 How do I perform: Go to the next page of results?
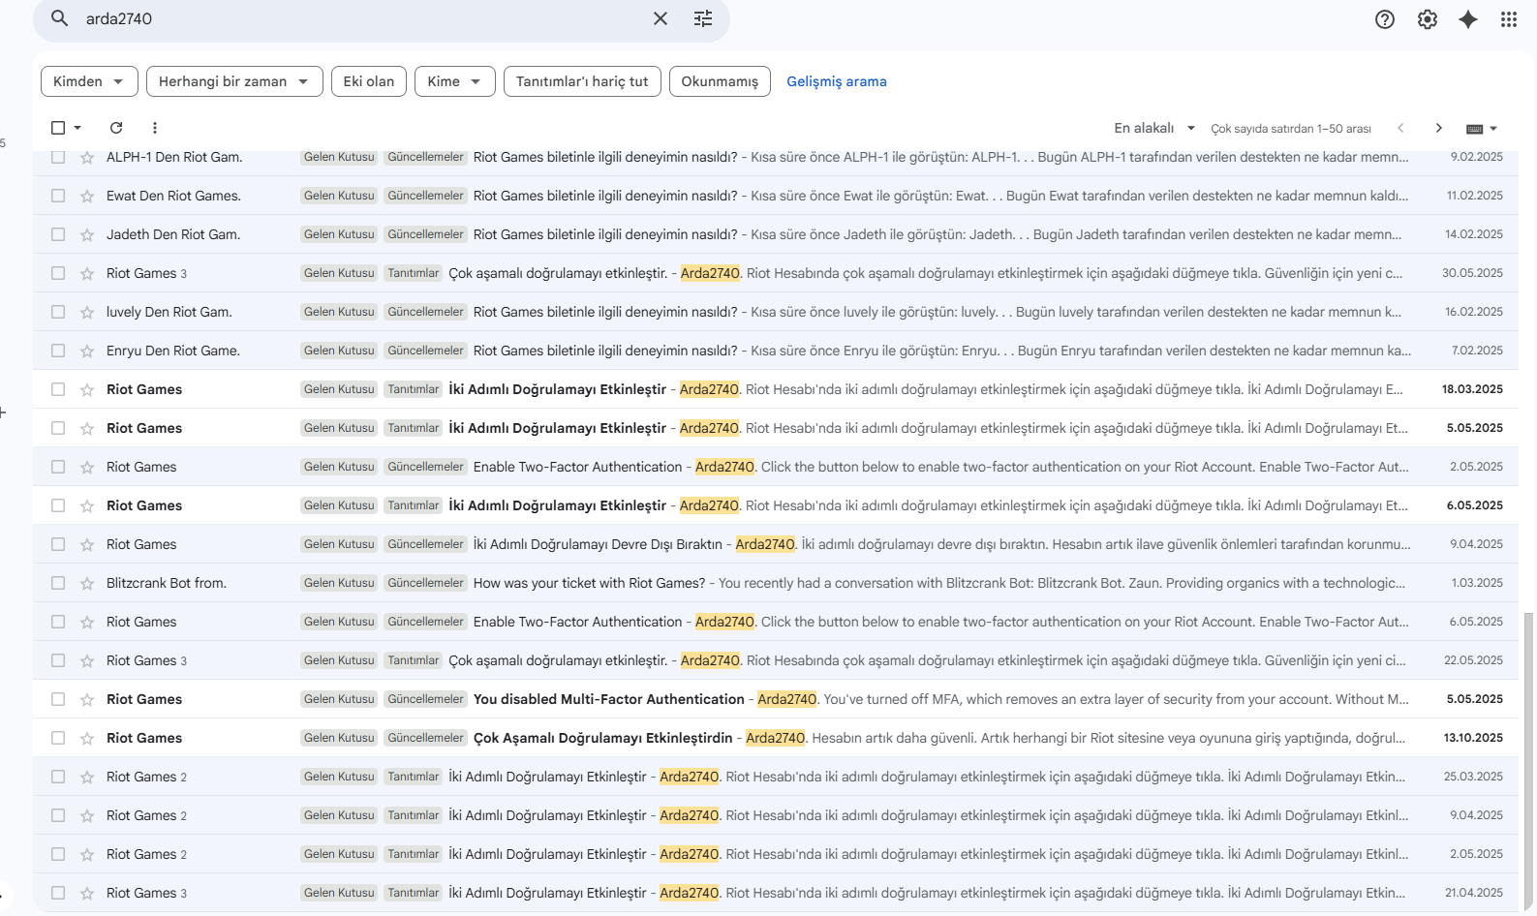(x=1439, y=128)
